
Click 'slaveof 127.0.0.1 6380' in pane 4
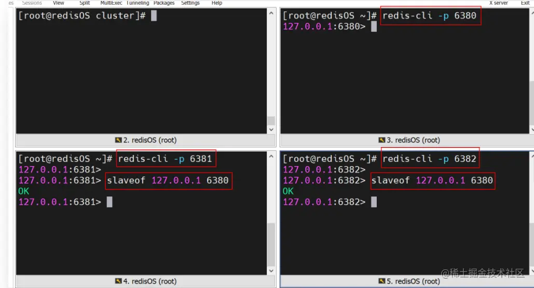coord(168,181)
